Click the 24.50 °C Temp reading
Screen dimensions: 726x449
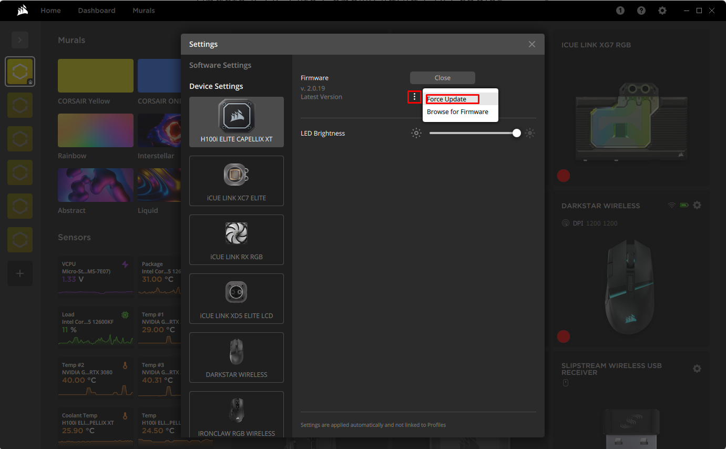click(158, 431)
